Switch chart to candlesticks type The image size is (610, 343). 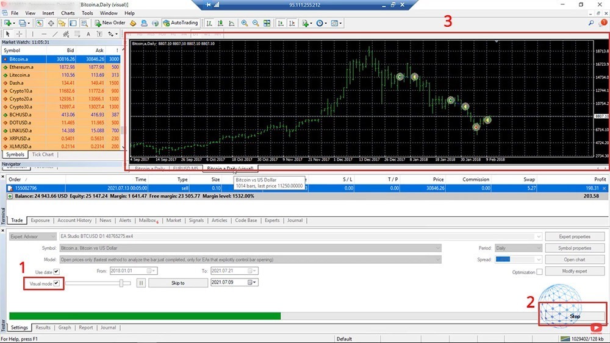[x=221, y=23]
